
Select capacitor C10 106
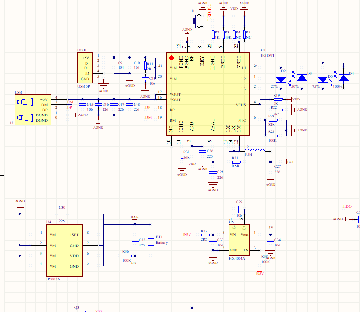click(130, 63)
